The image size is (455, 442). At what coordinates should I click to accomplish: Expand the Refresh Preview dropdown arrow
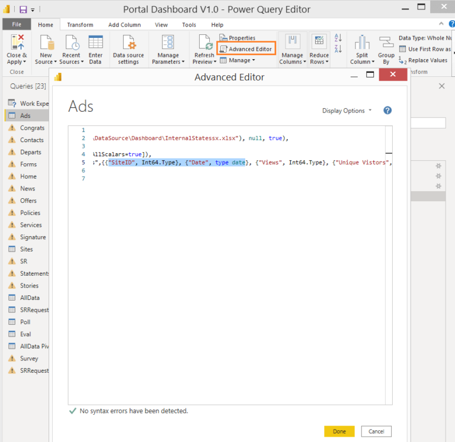[x=215, y=62]
